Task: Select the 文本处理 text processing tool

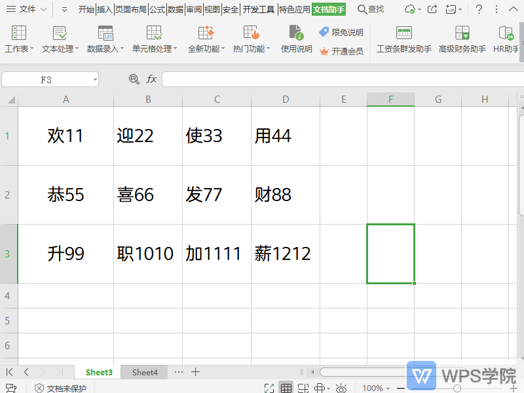Action: [x=58, y=39]
